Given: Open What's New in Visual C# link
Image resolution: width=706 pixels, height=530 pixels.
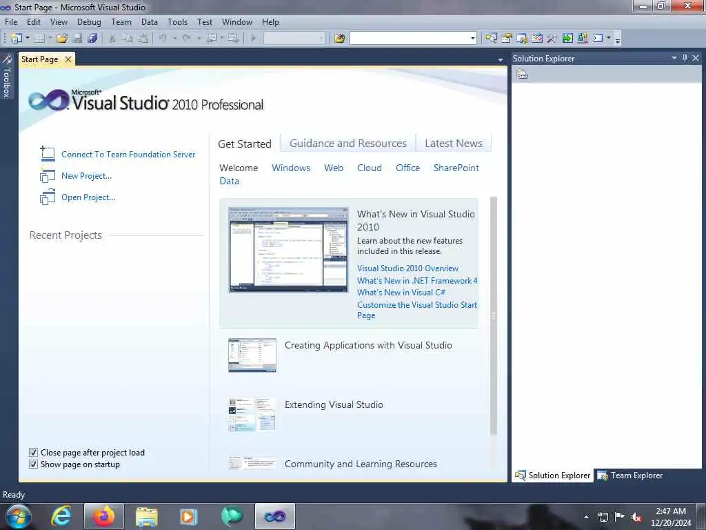Looking at the screenshot, I should [x=401, y=293].
